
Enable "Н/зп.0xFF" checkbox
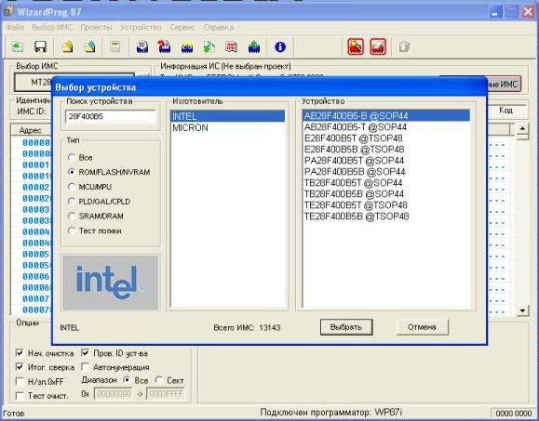[20, 381]
